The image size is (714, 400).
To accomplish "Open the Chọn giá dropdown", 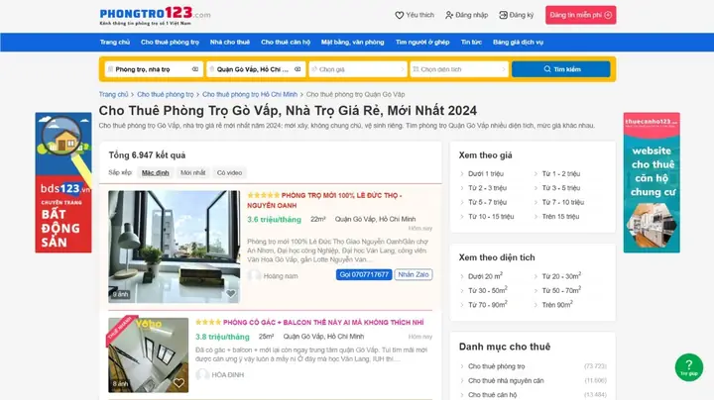I will (358, 69).
